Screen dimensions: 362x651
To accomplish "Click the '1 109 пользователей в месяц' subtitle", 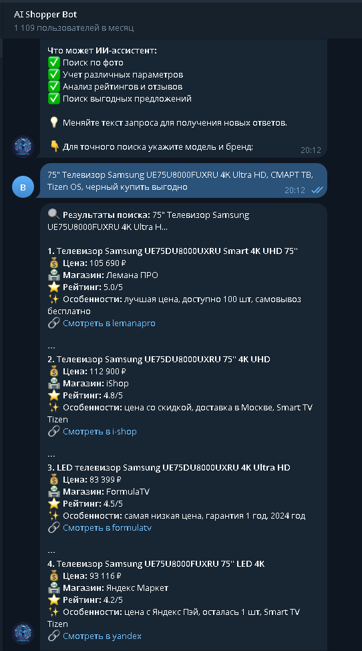I will 74,28.
